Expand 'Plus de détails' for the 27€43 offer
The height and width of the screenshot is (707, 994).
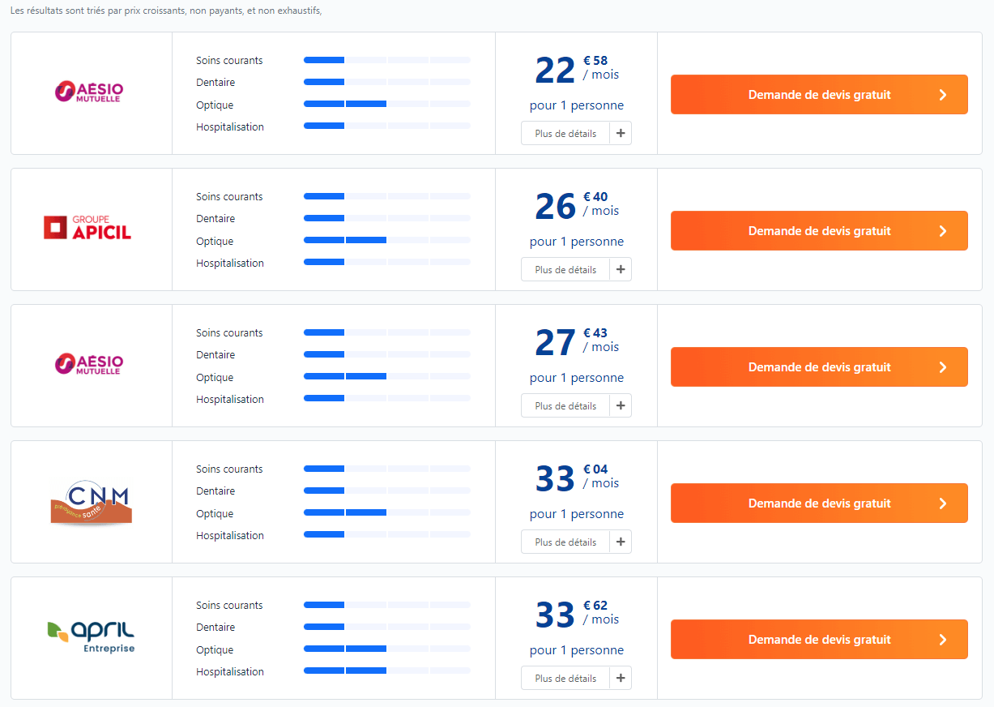[x=565, y=406]
